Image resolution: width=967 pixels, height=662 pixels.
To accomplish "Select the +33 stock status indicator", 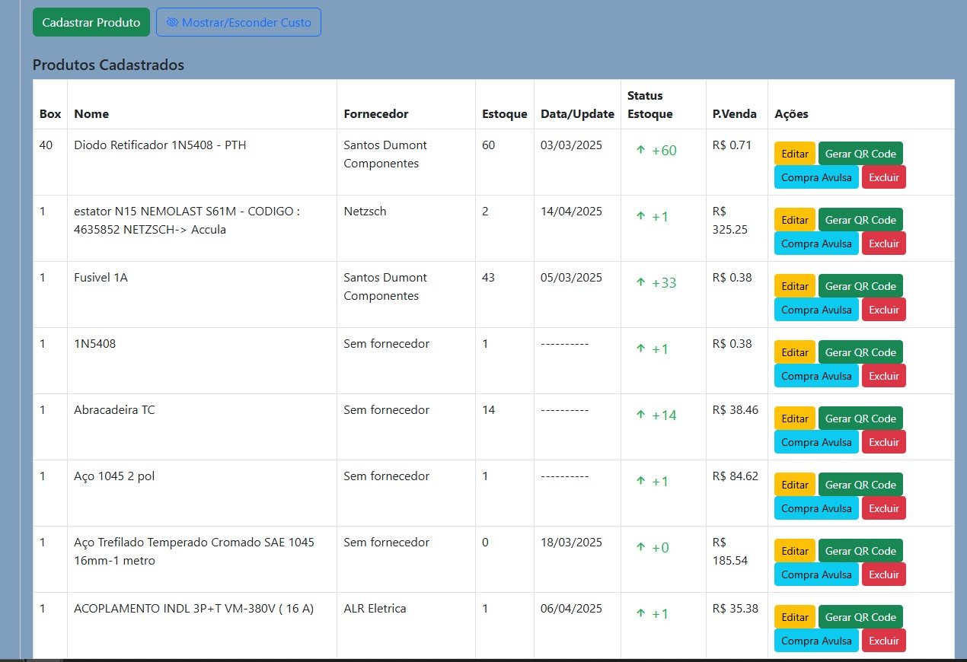I will point(656,283).
